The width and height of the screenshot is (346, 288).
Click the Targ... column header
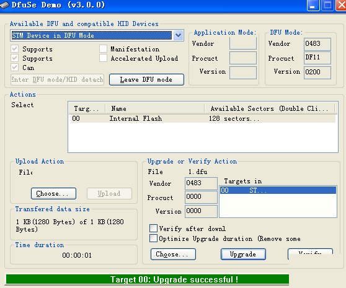coord(87,108)
